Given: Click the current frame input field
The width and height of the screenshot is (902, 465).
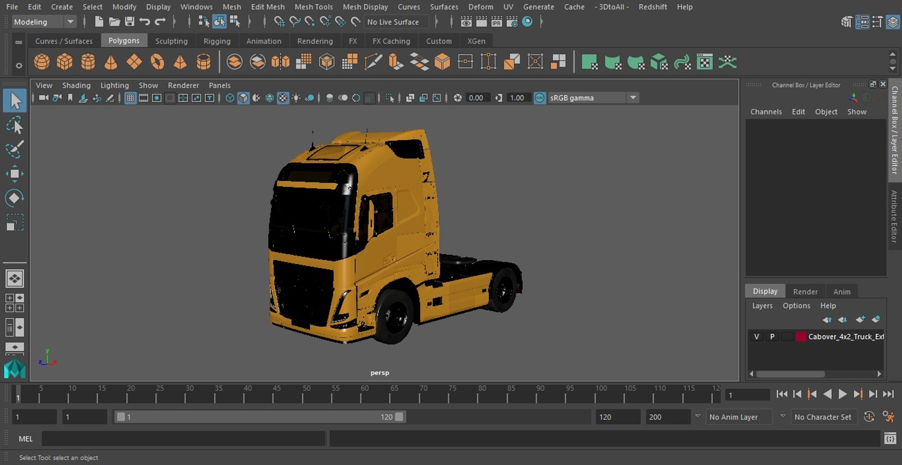Looking at the screenshot, I should point(747,395).
